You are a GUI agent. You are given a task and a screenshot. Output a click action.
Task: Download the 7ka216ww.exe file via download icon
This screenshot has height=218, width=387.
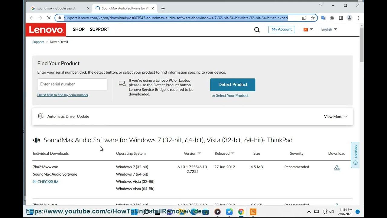tap(337, 168)
